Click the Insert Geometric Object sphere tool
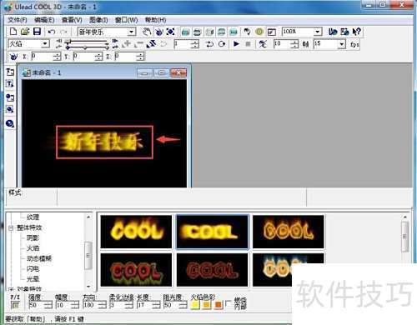Screen dimensions: 417x325 (x=10, y=123)
